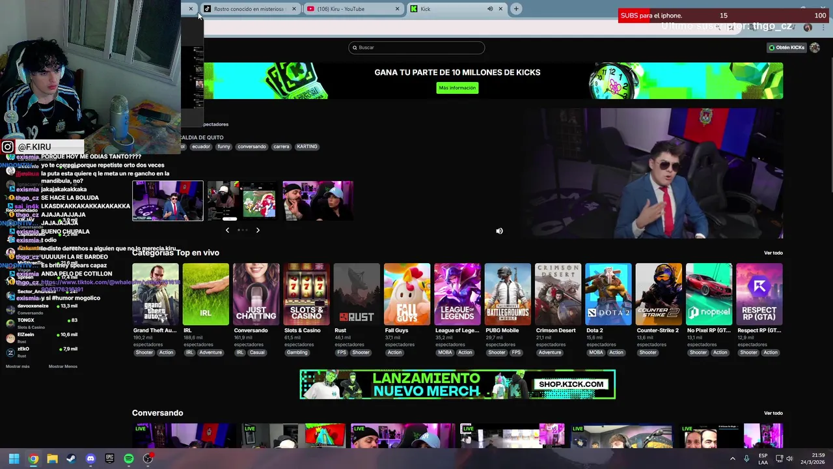The width and height of the screenshot is (833, 469).
Task: Mute audio on the Kick tab
Action: (490, 9)
